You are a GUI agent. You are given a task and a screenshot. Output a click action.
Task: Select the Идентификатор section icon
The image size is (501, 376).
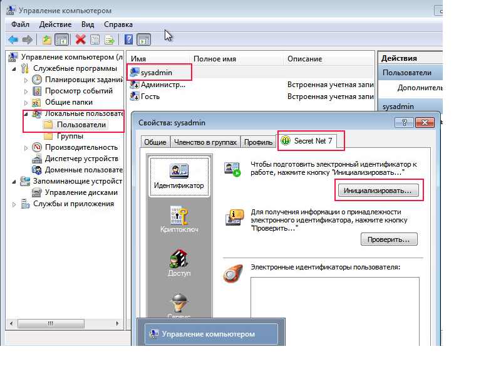tap(179, 176)
